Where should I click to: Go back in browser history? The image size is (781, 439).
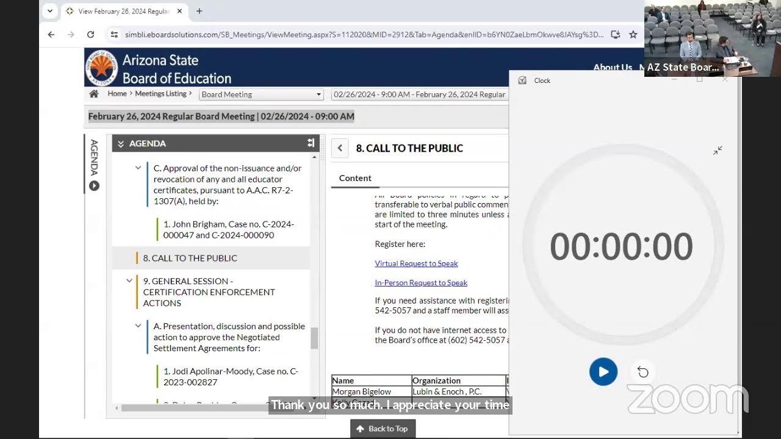click(x=51, y=35)
